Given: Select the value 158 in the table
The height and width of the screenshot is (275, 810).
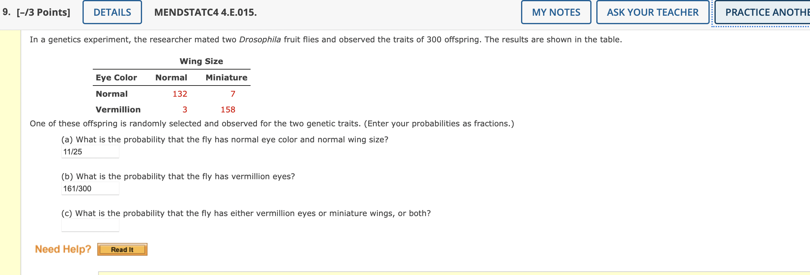Looking at the screenshot, I should coord(228,109).
